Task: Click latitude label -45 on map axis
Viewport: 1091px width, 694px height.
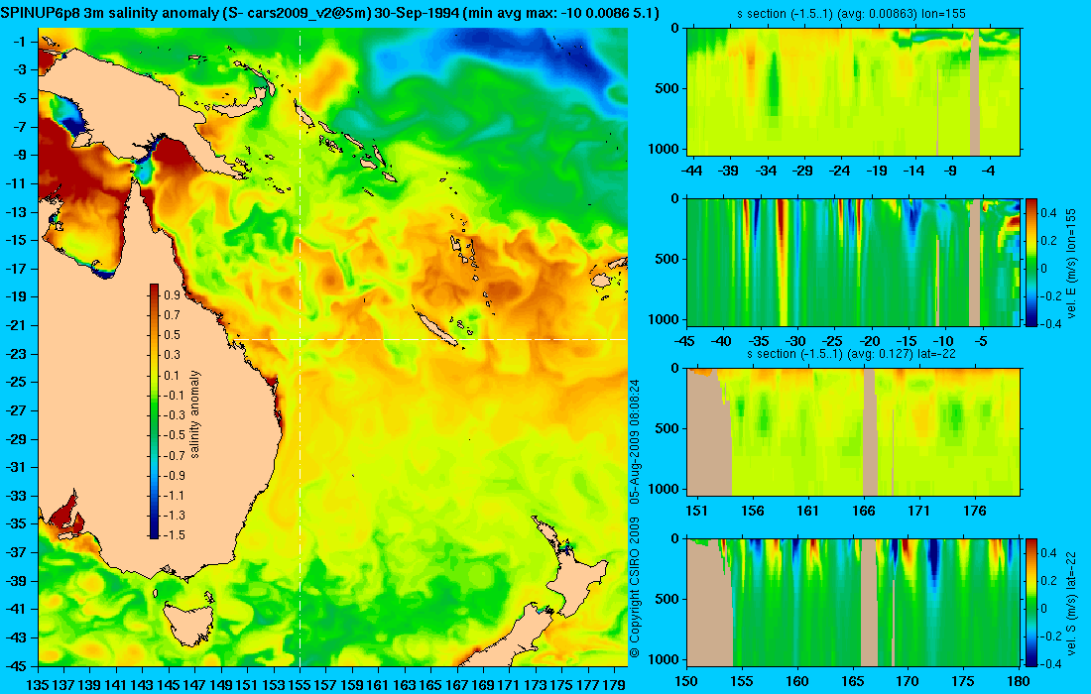Action: pos(16,665)
